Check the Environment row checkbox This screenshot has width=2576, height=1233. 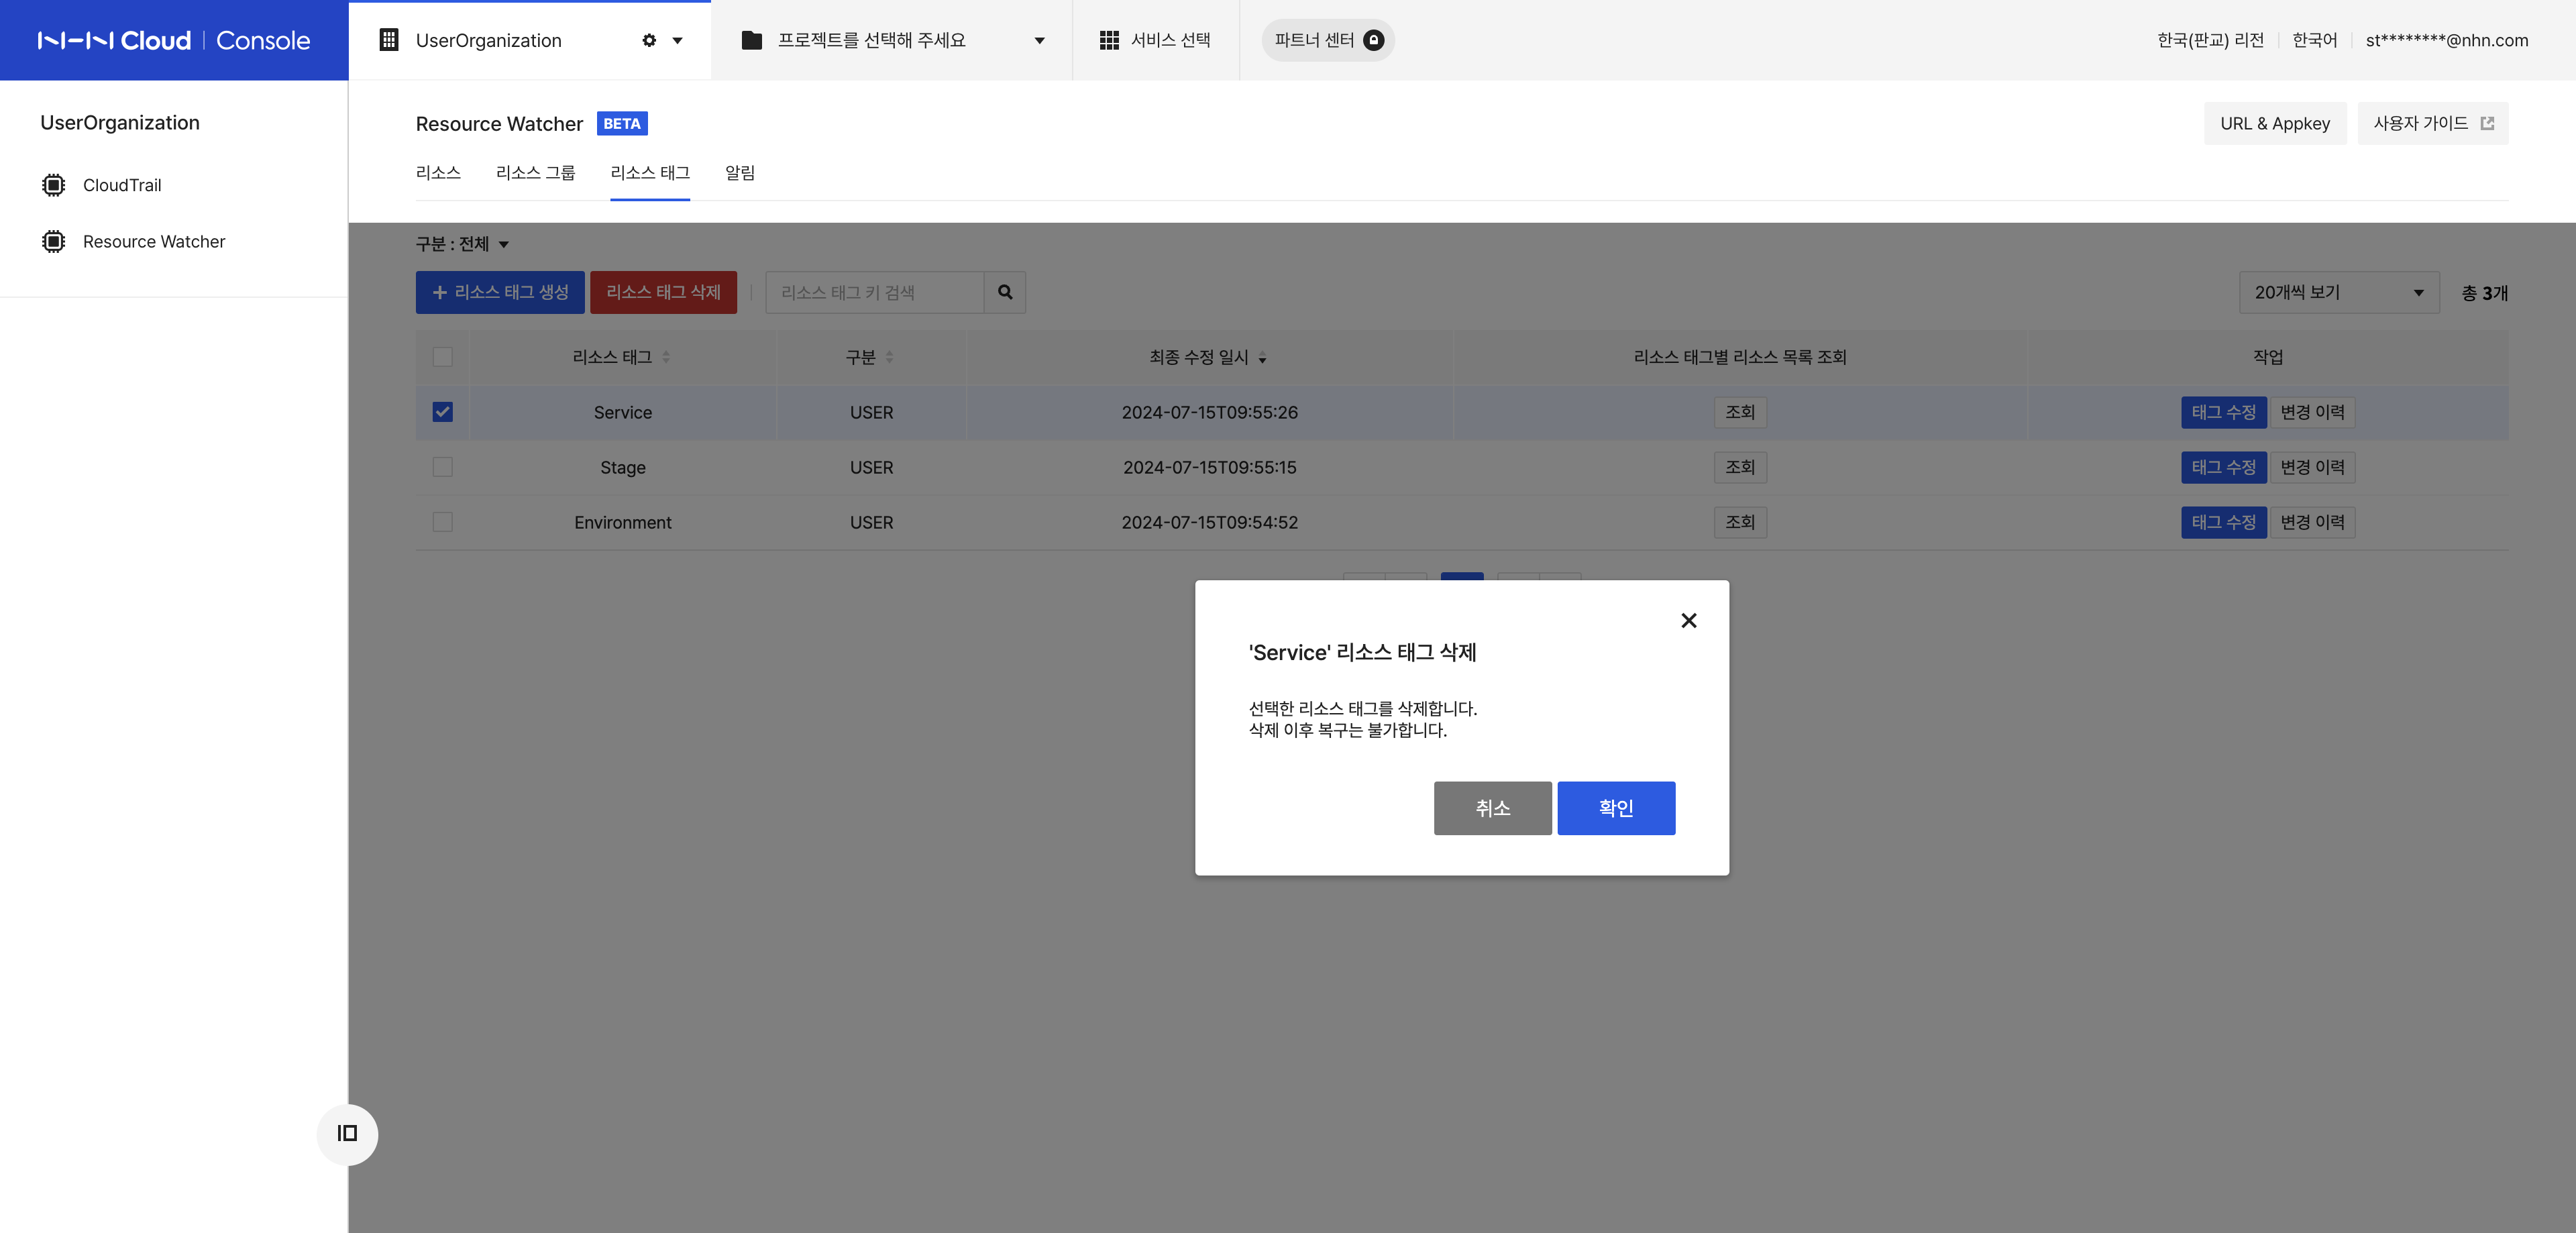point(442,522)
